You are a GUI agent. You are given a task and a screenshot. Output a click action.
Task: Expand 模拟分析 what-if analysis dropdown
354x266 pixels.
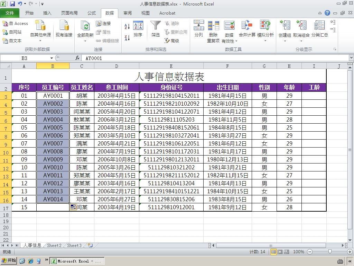pyautogui.click(x=265, y=41)
